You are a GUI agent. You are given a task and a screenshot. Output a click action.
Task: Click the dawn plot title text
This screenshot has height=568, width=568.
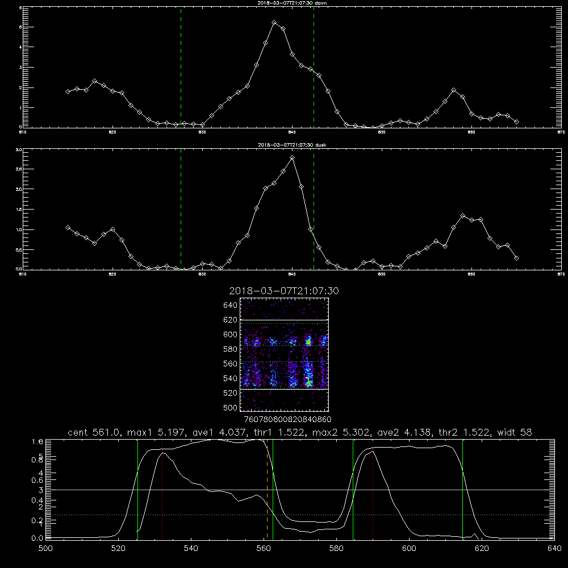292,3
